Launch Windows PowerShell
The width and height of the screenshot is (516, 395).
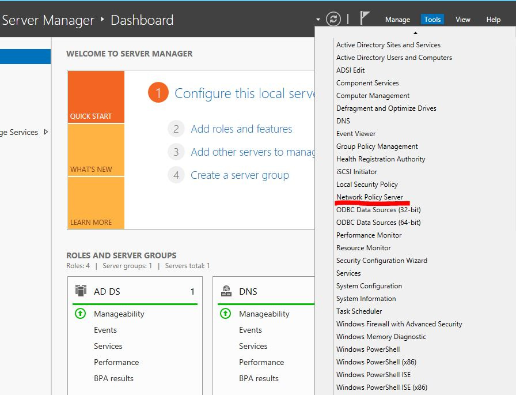368,349
